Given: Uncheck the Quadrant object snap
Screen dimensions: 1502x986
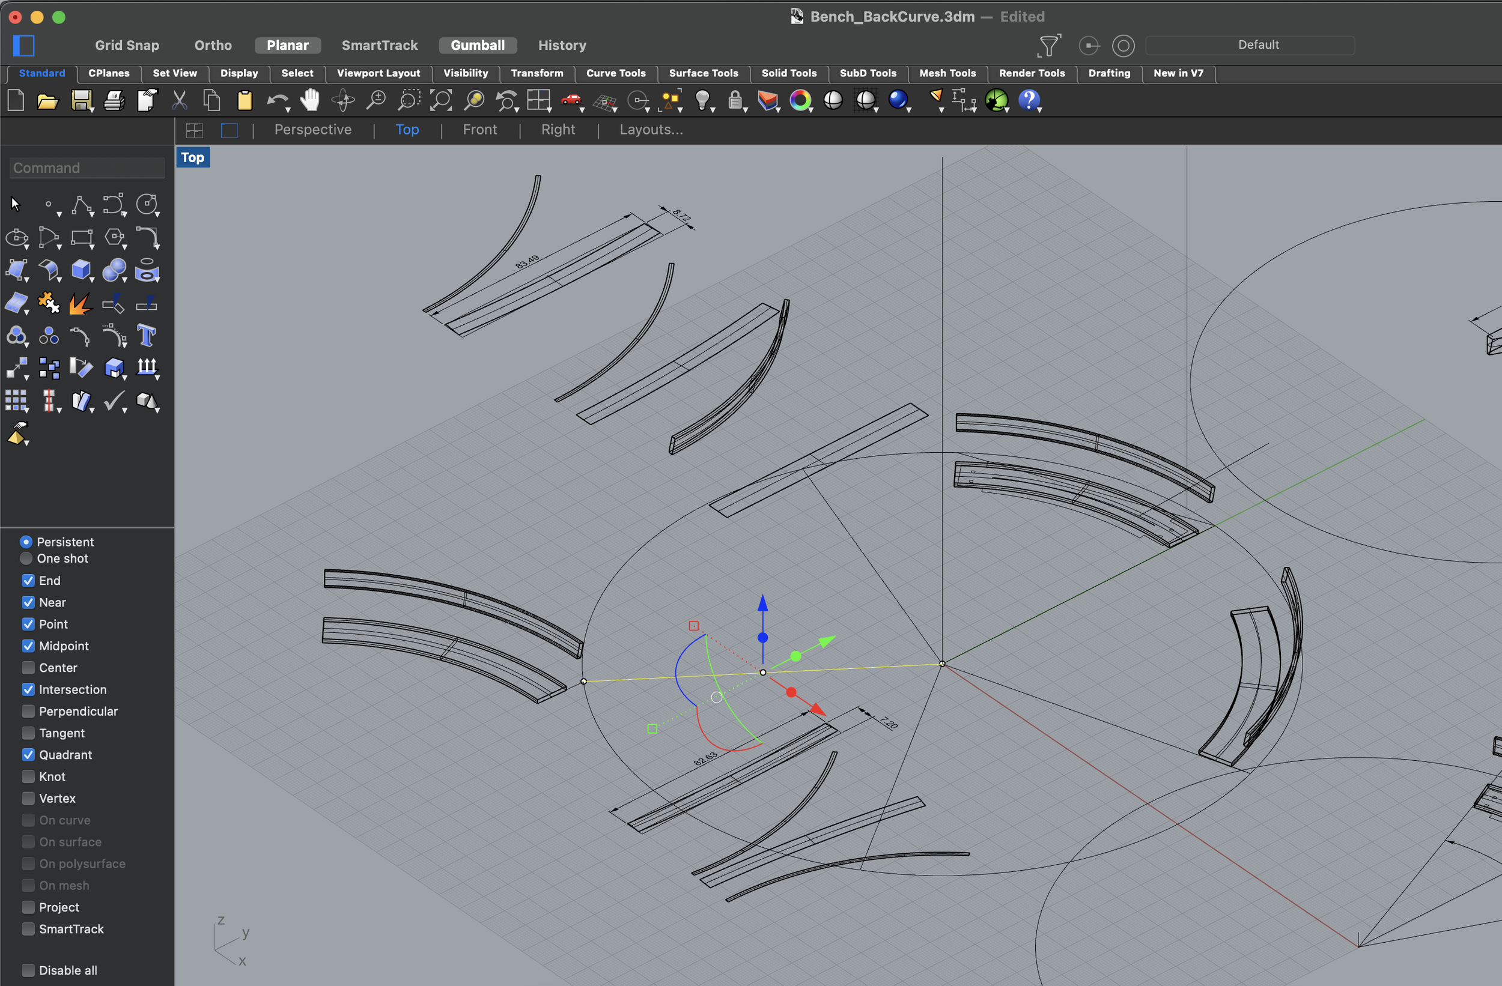Looking at the screenshot, I should pyautogui.click(x=28, y=754).
